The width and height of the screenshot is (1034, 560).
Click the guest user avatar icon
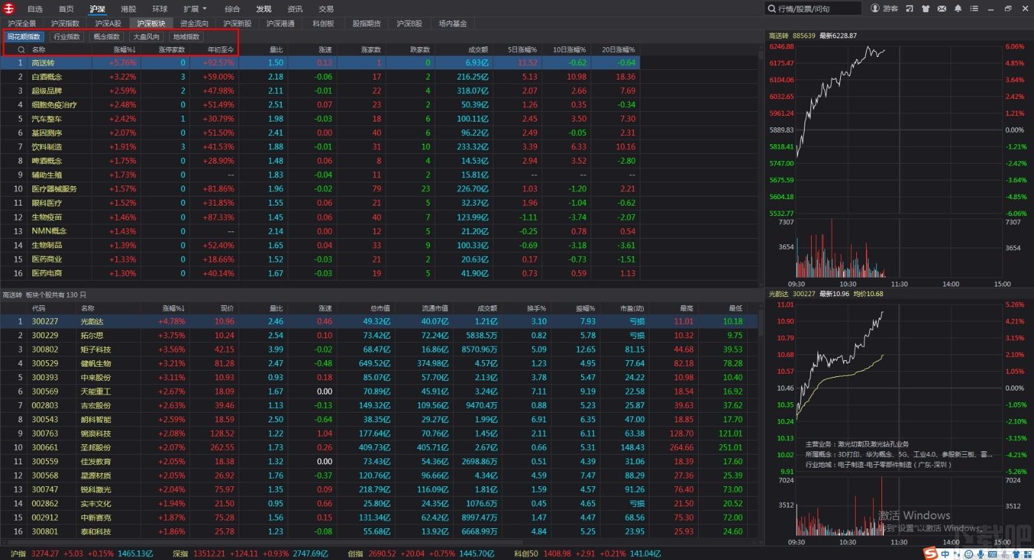coord(875,8)
